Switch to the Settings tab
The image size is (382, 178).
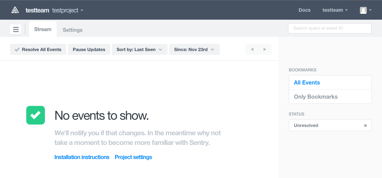tap(73, 30)
